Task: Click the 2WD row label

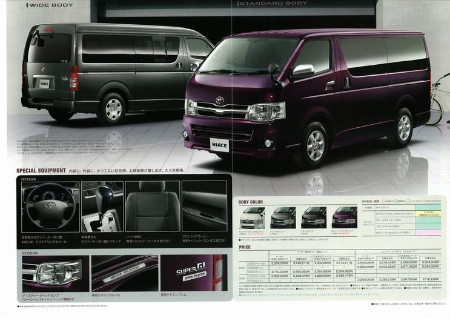Action: [x=242, y=267]
